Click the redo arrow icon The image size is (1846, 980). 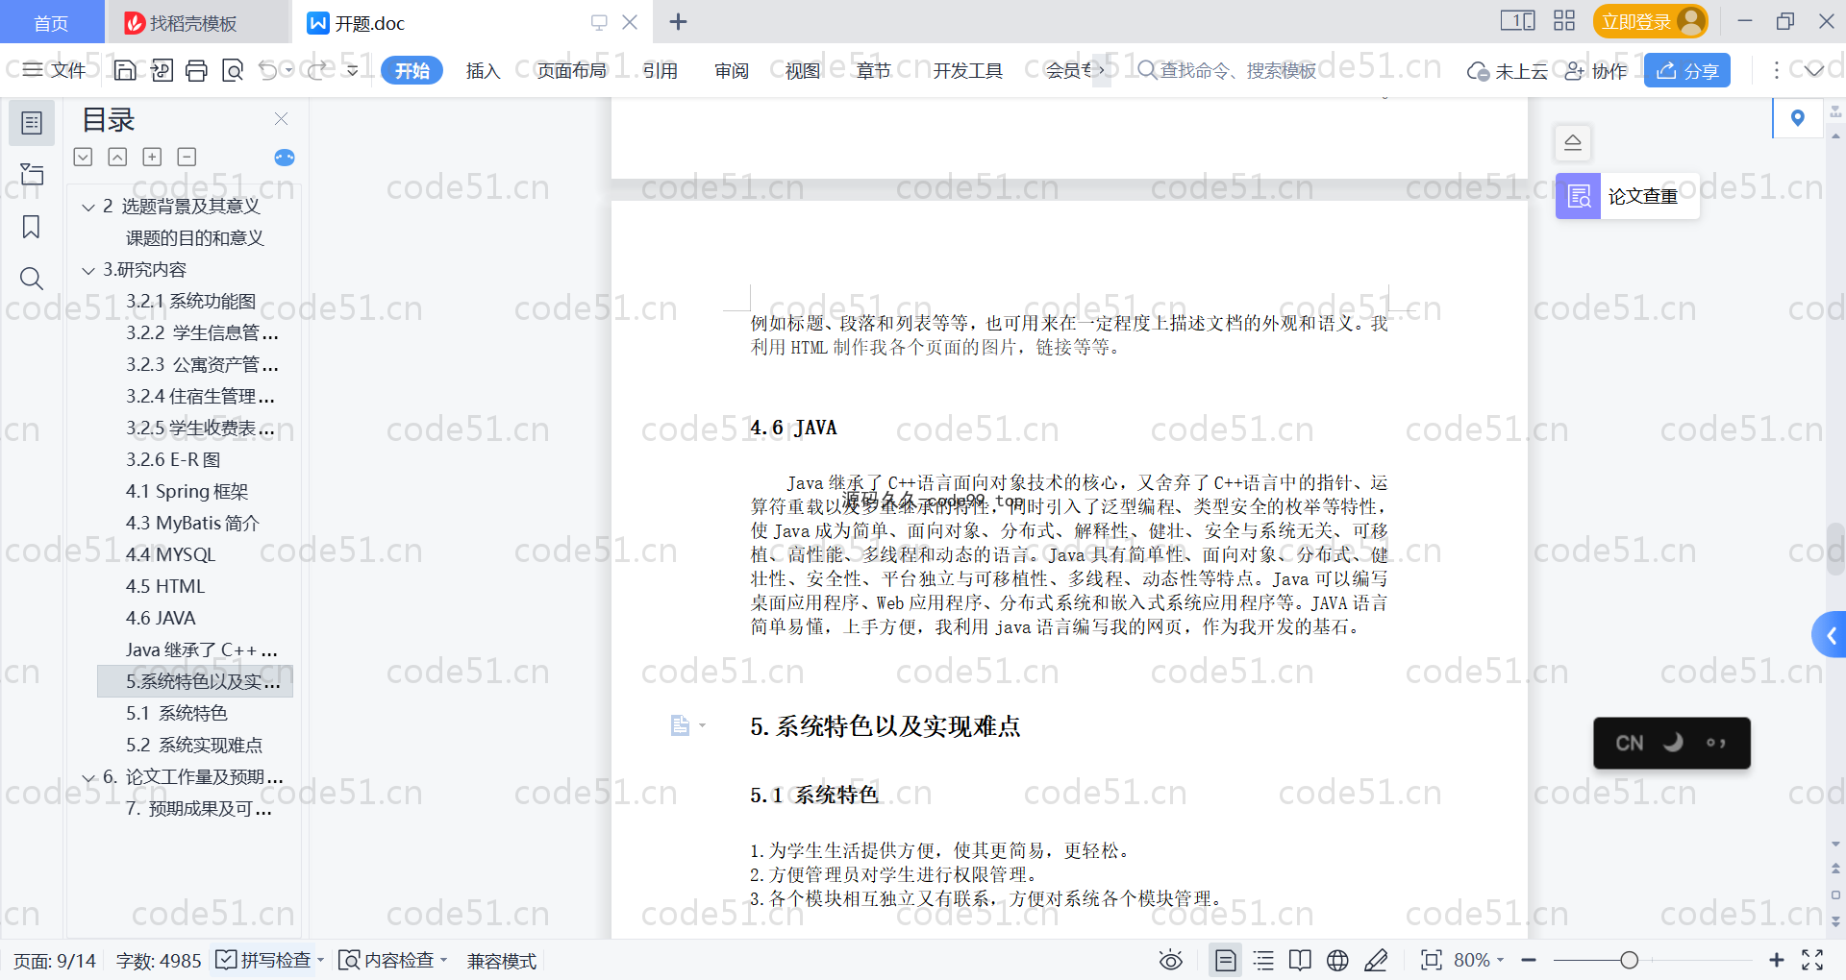coord(317,70)
